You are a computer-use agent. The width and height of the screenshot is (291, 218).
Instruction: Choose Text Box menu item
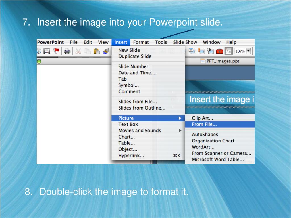[x=148, y=124]
